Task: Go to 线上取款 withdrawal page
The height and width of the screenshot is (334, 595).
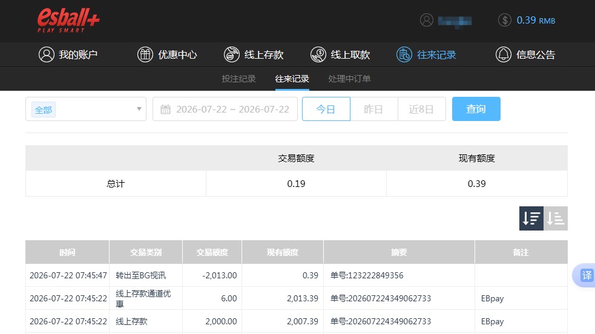Action: [x=340, y=54]
